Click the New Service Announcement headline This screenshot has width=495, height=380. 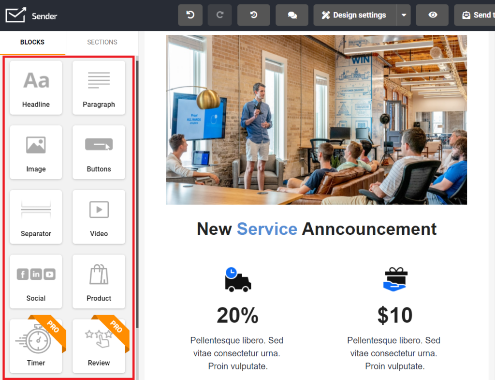pos(316,229)
